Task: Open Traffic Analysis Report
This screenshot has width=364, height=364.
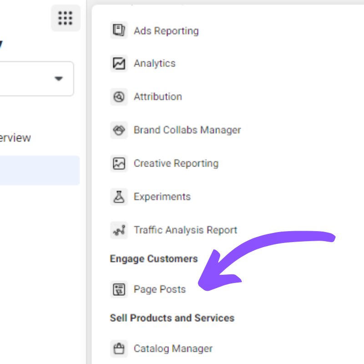Action: tap(186, 230)
